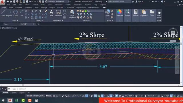Select the Trim tool in Modify panel
This screenshot has width=183, height=103.
[40, 11]
